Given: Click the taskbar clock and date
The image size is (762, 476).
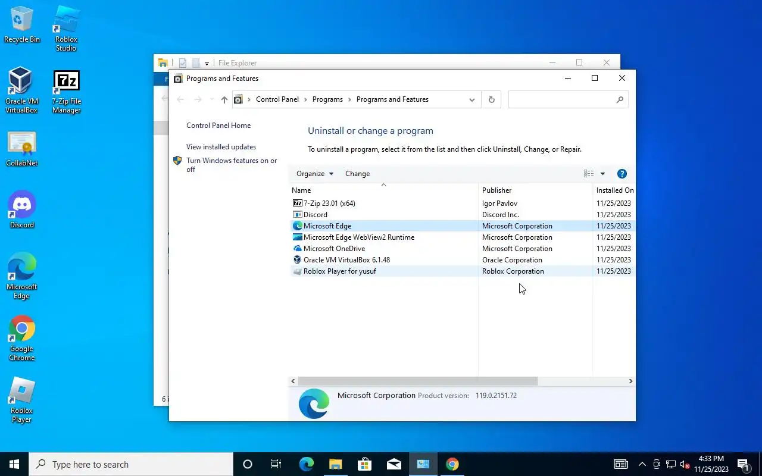Looking at the screenshot, I should (x=711, y=464).
